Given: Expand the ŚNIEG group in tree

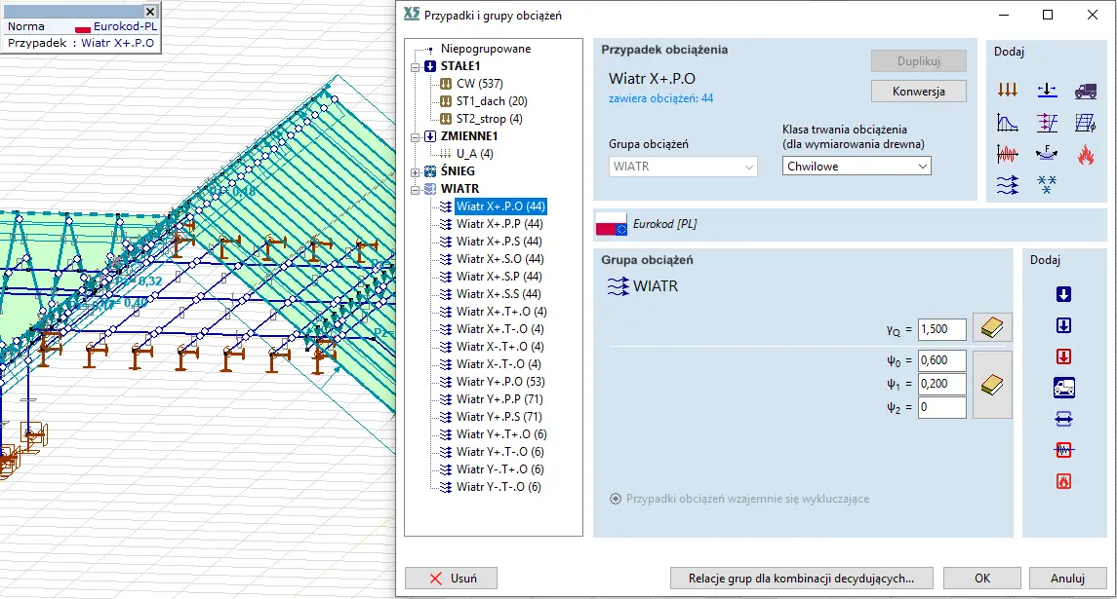Looking at the screenshot, I should coord(417,171).
